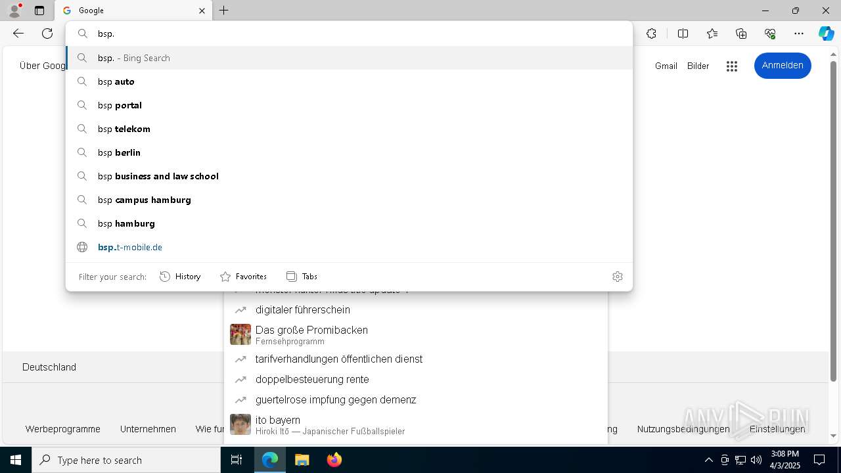This screenshot has width=841, height=473.
Task: Select the 'bsp berlin' suggestion
Action: pos(349,152)
